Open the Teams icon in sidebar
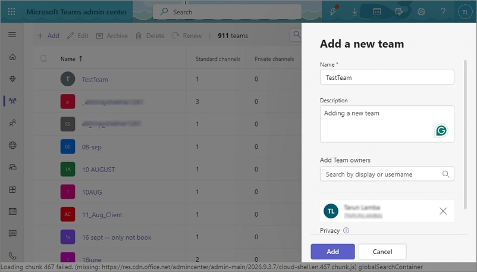The image size is (477, 272). click(12, 101)
